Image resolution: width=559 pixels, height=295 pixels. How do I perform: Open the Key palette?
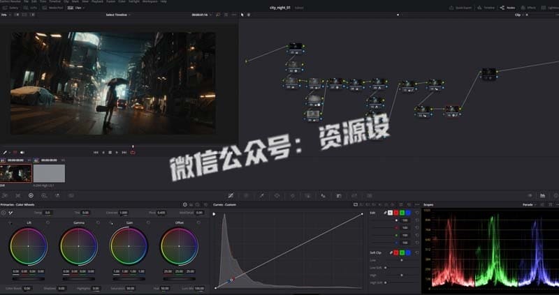[339, 195]
